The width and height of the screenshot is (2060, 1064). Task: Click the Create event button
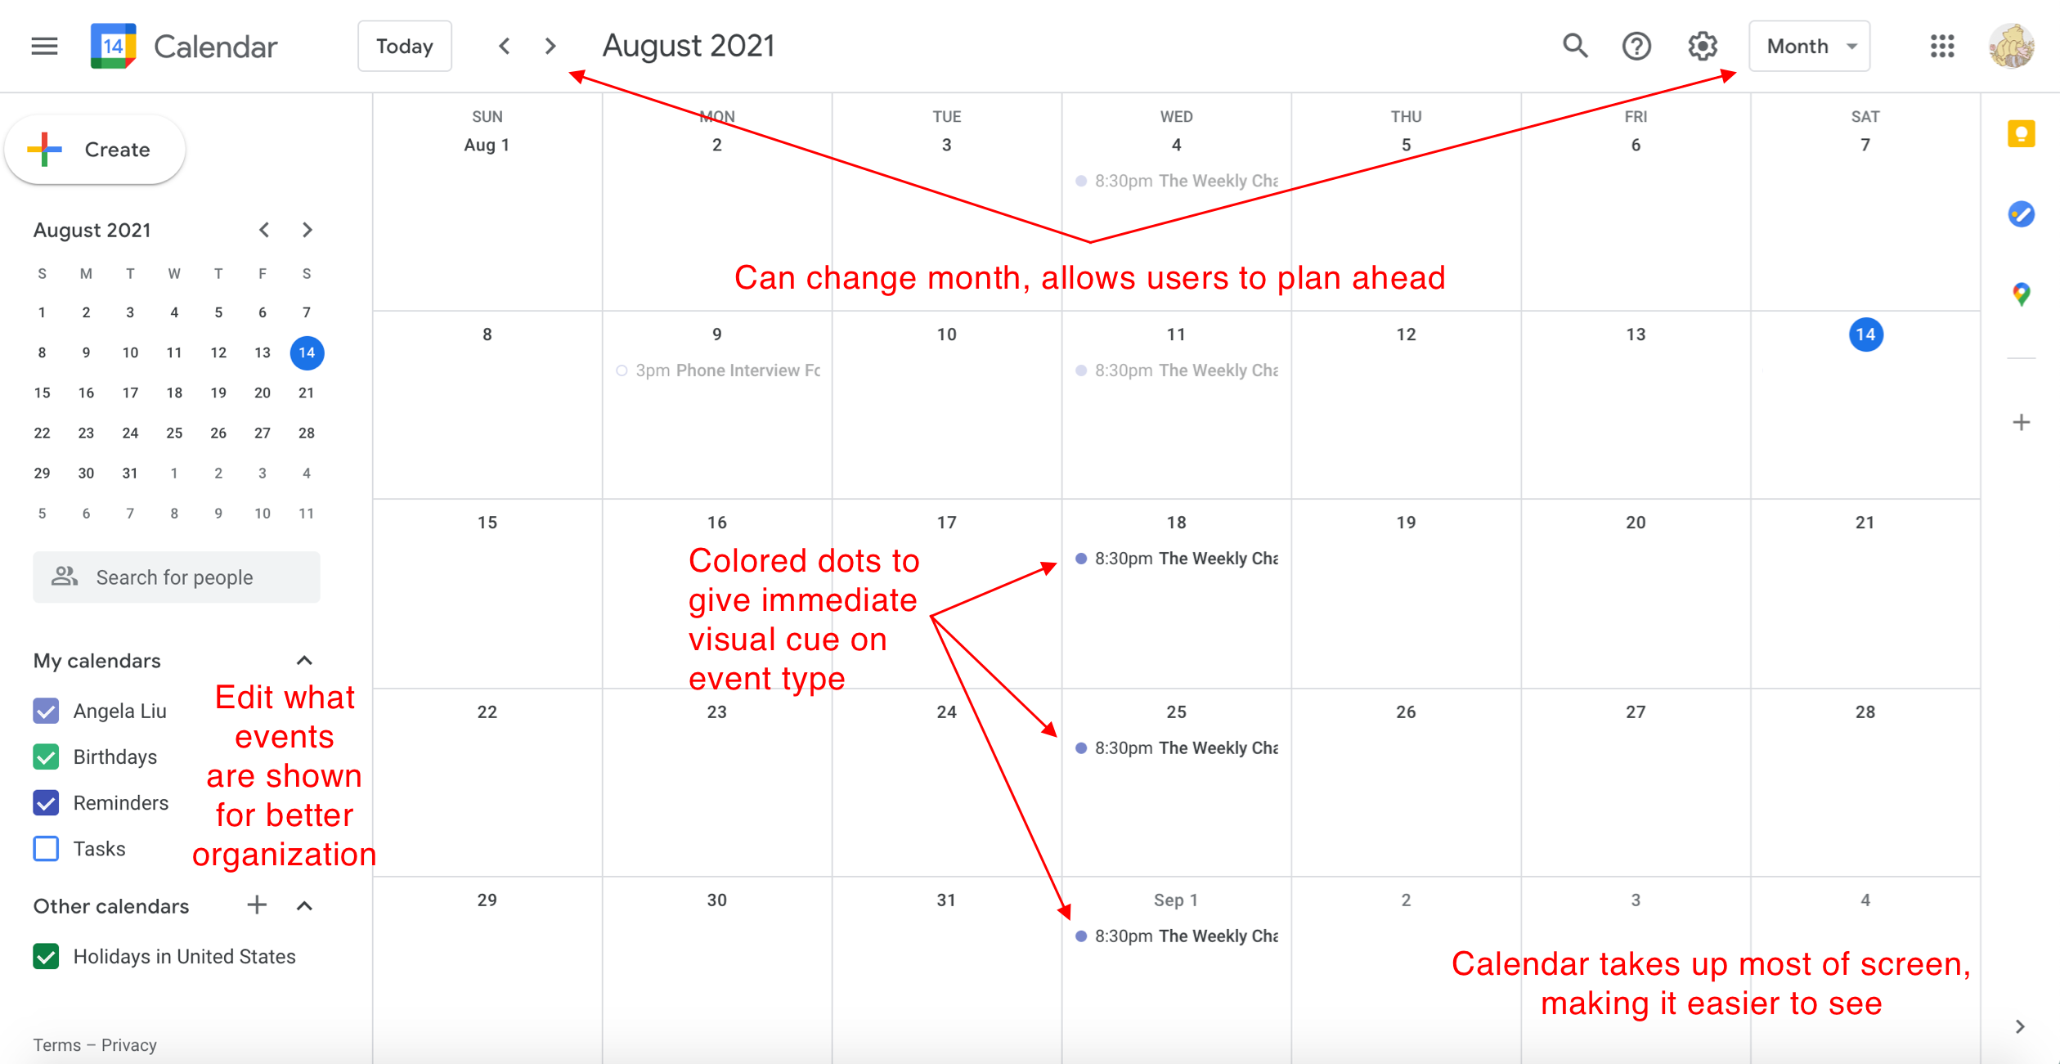click(x=101, y=150)
